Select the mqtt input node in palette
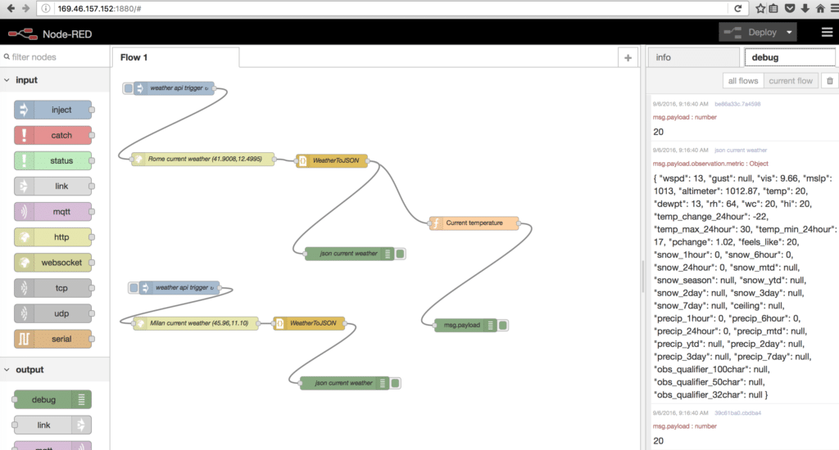The height and width of the screenshot is (450, 839). pos(53,212)
